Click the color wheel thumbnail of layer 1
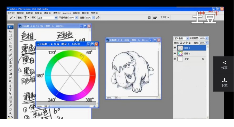Image resolution: width=234 pixels, height=127 pixels. [x=180, y=53]
